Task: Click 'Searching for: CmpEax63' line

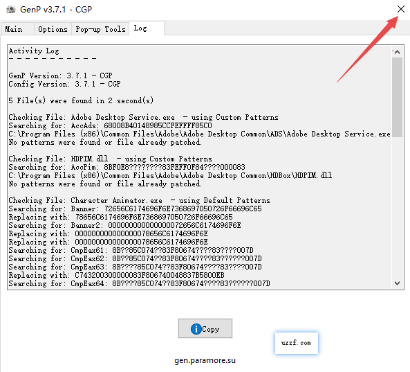Action: tap(135, 267)
